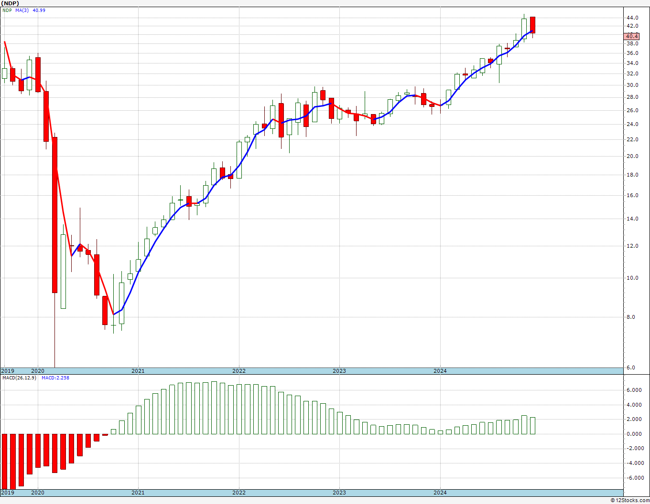This screenshot has height=504, width=650.
Task: Click the 26.0 price axis label
Action: pyautogui.click(x=632, y=110)
